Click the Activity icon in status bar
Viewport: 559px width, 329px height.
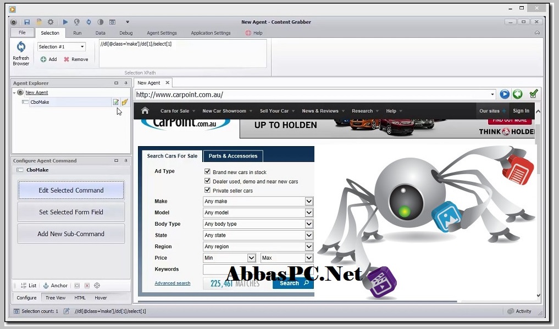coord(511,311)
